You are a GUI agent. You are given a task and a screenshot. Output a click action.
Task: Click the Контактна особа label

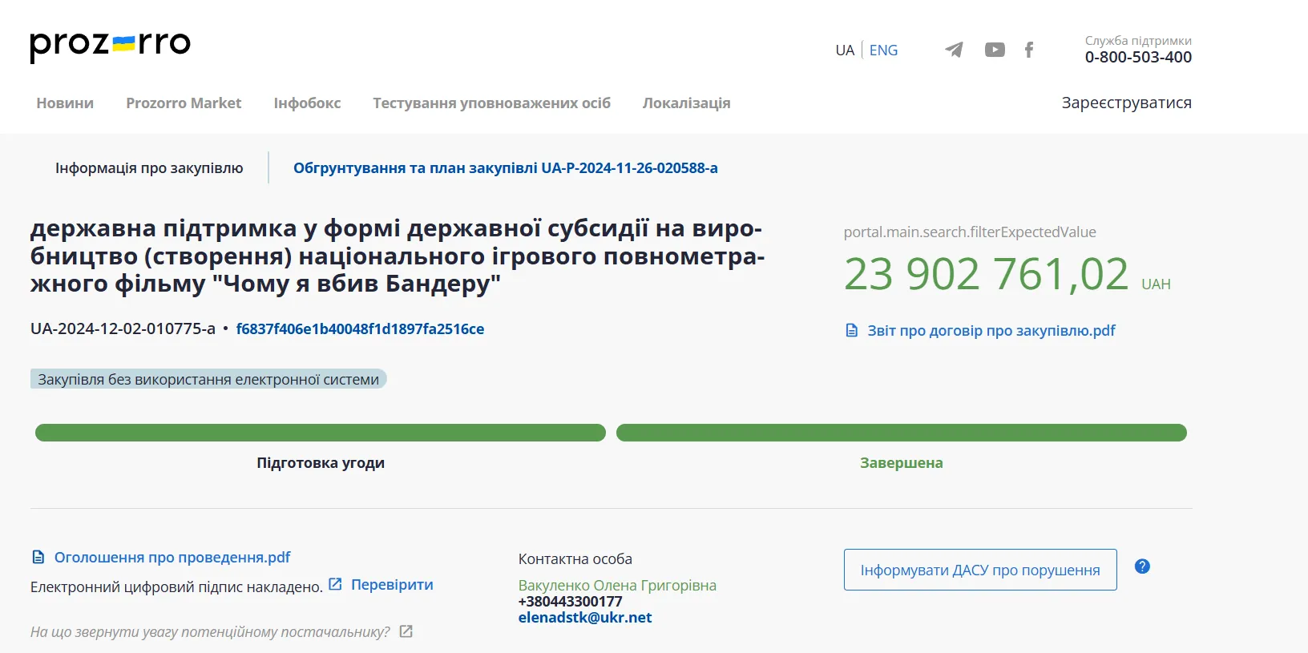tap(575, 558)
